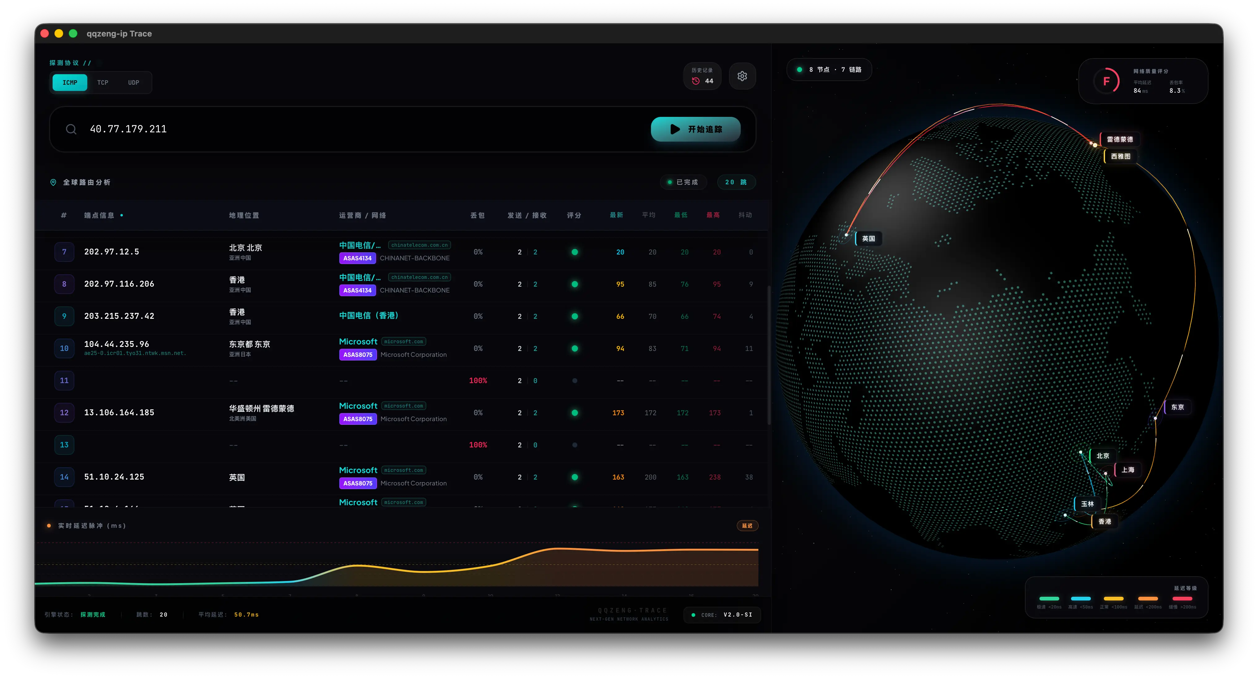Open the chinatelecom.com.cn link tag

pyautogui.click(x=419, y=245)
